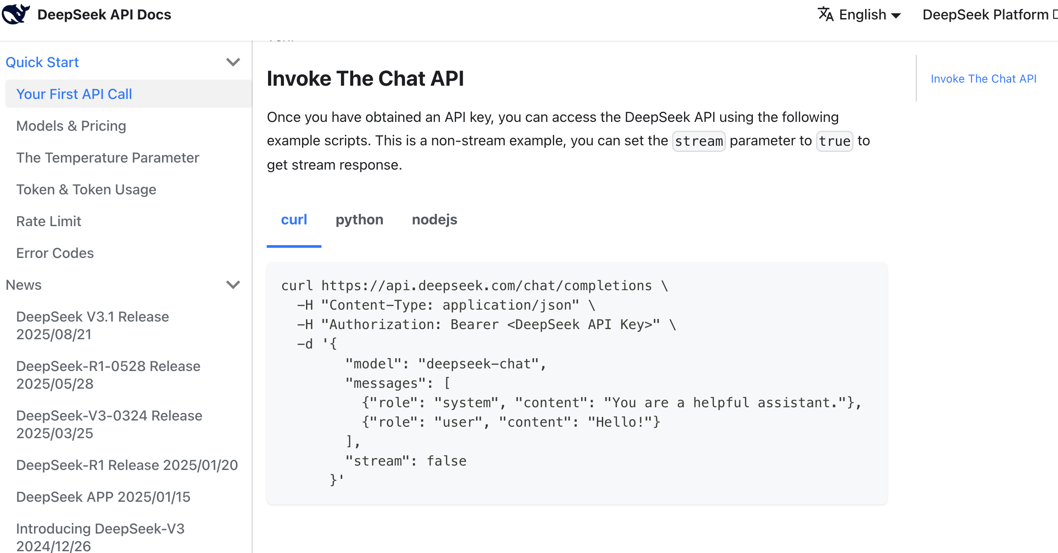Jump to Invoke The Chat API anchor

click(x=983, y=79)
